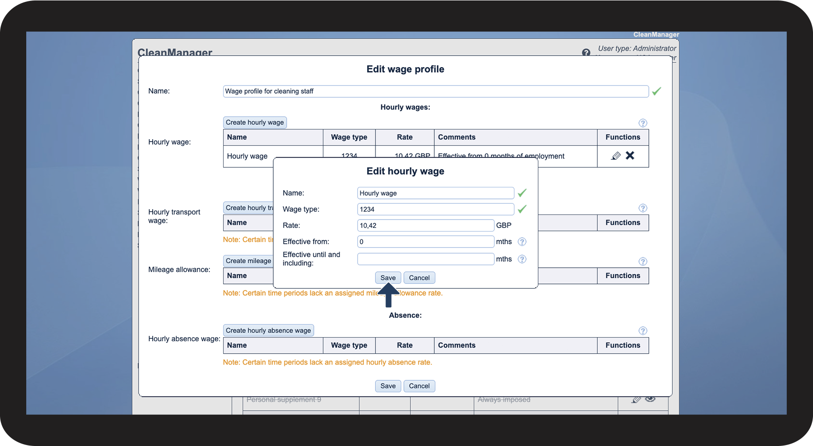
Task: Delete the Hourly wage row with X icon
Action: (x=630, y=156)
